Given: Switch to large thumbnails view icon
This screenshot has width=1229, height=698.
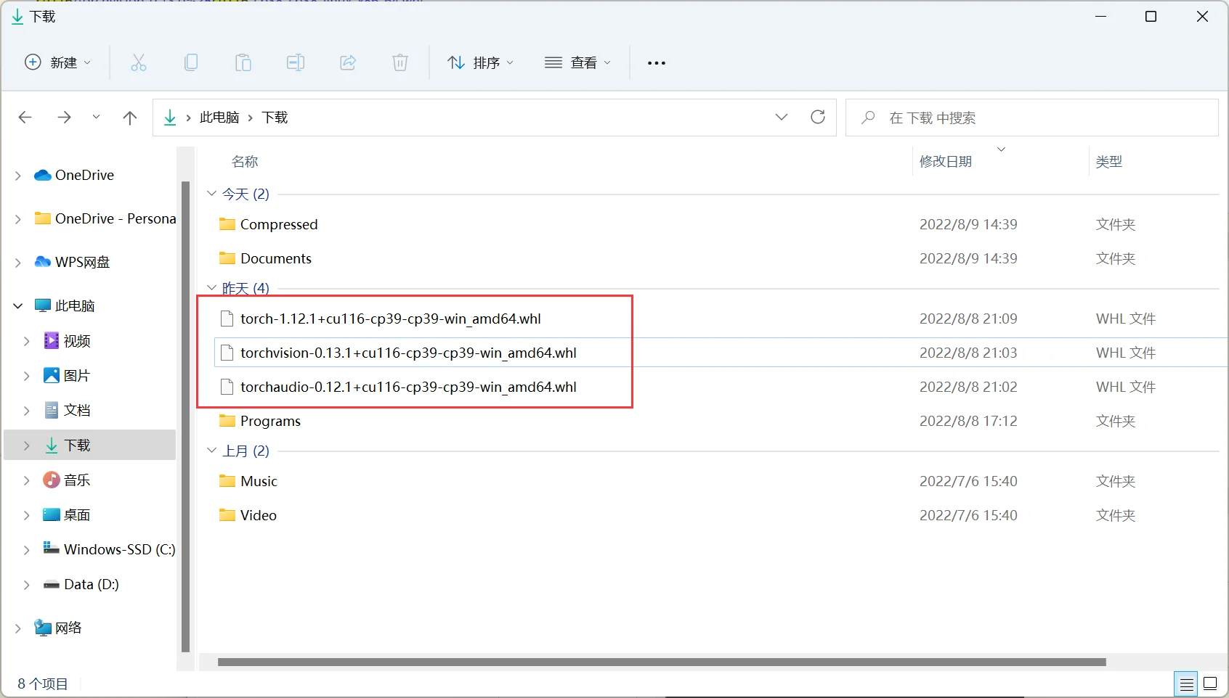Looking at the screenshot, I should click(x=1210, y=683).
